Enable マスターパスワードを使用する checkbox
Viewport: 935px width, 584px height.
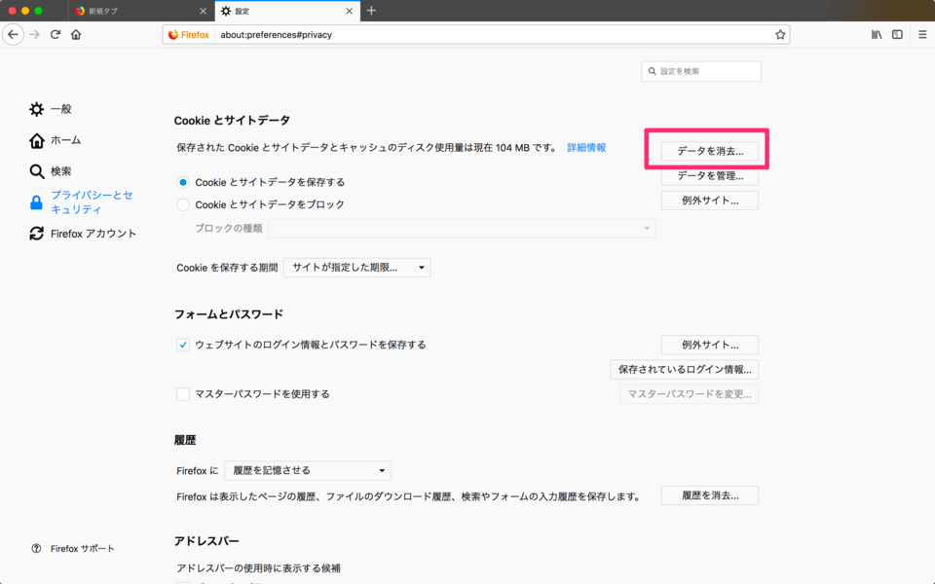click(182, 393)
